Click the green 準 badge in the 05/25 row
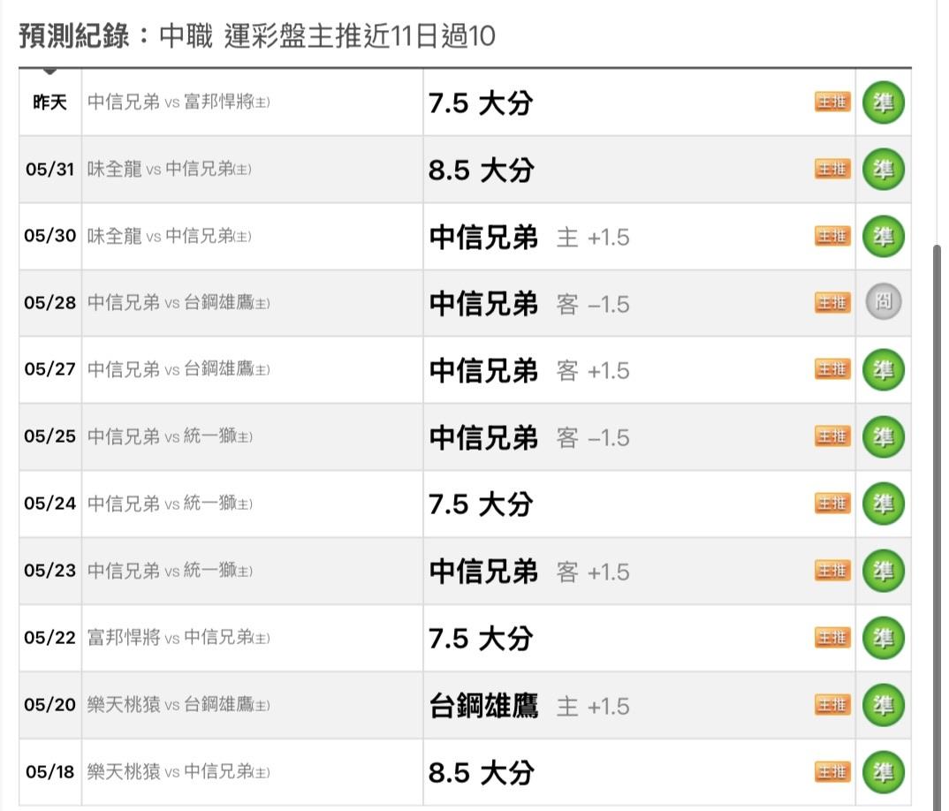The height and width of the screenshot is (811, 949). 883,437
